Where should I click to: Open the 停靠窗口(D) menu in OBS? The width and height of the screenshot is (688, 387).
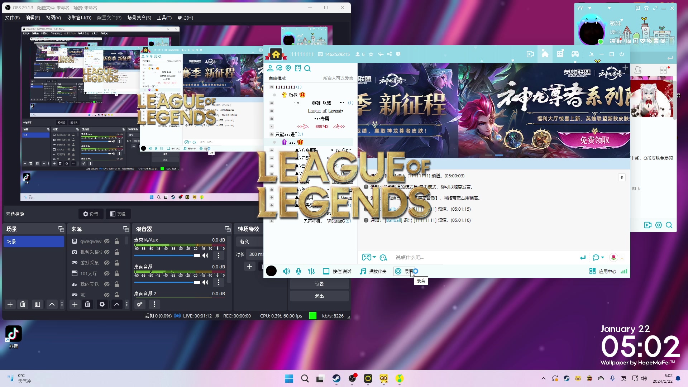(79, 18)
